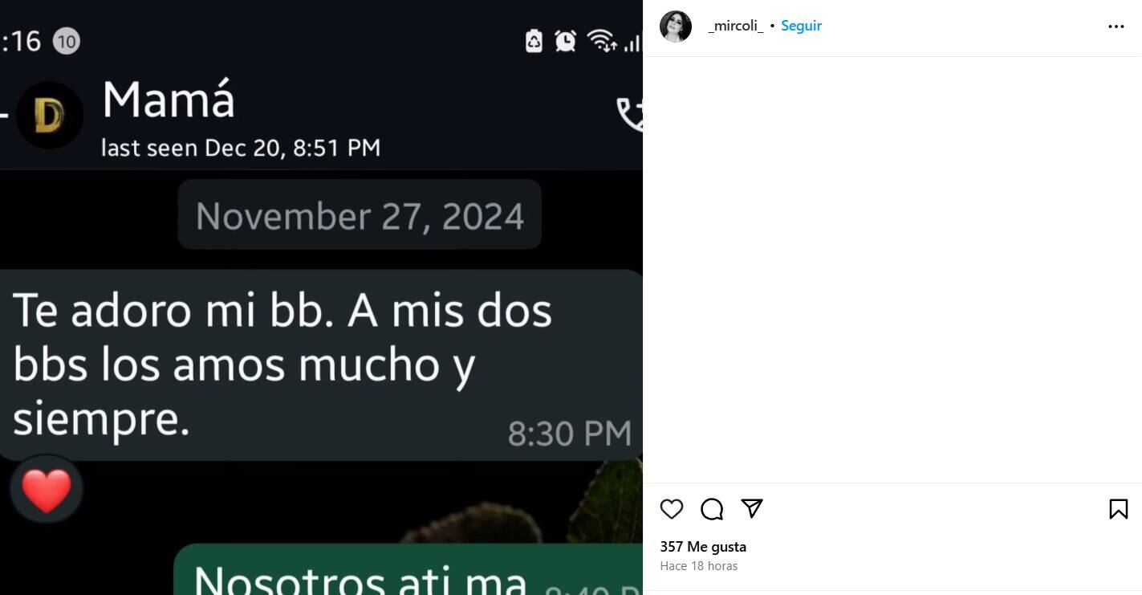
Task: Tap the battery saver status icon
Action: (x=534, y=41)
